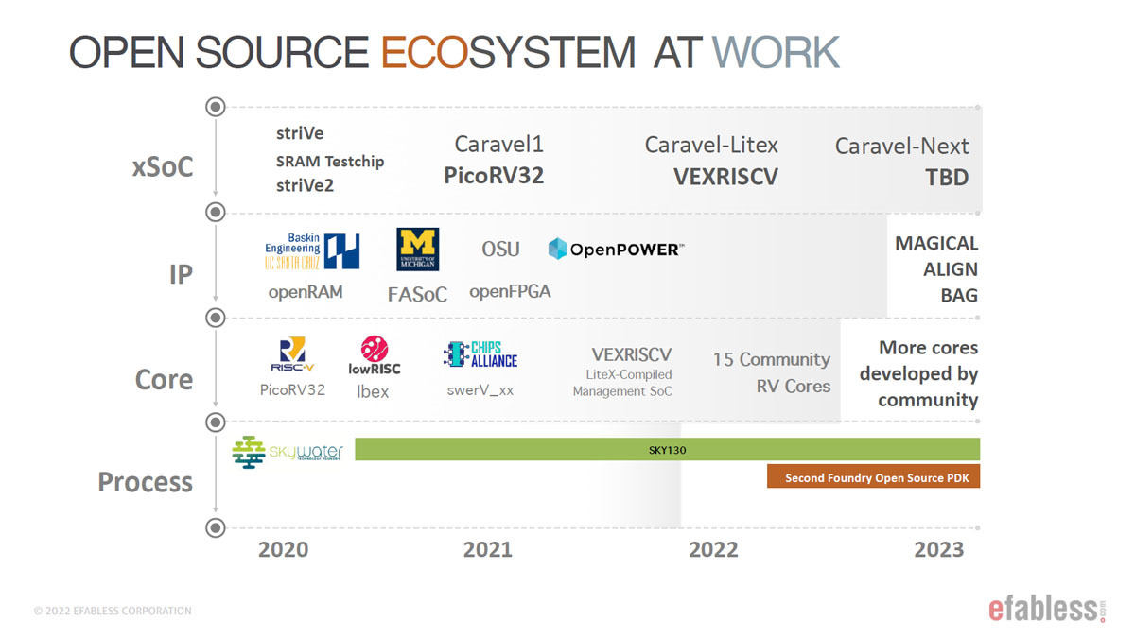This screenshot has height=638, width=1135.
Task: Click the striVe2 text entry
Action: click(305, 185)
